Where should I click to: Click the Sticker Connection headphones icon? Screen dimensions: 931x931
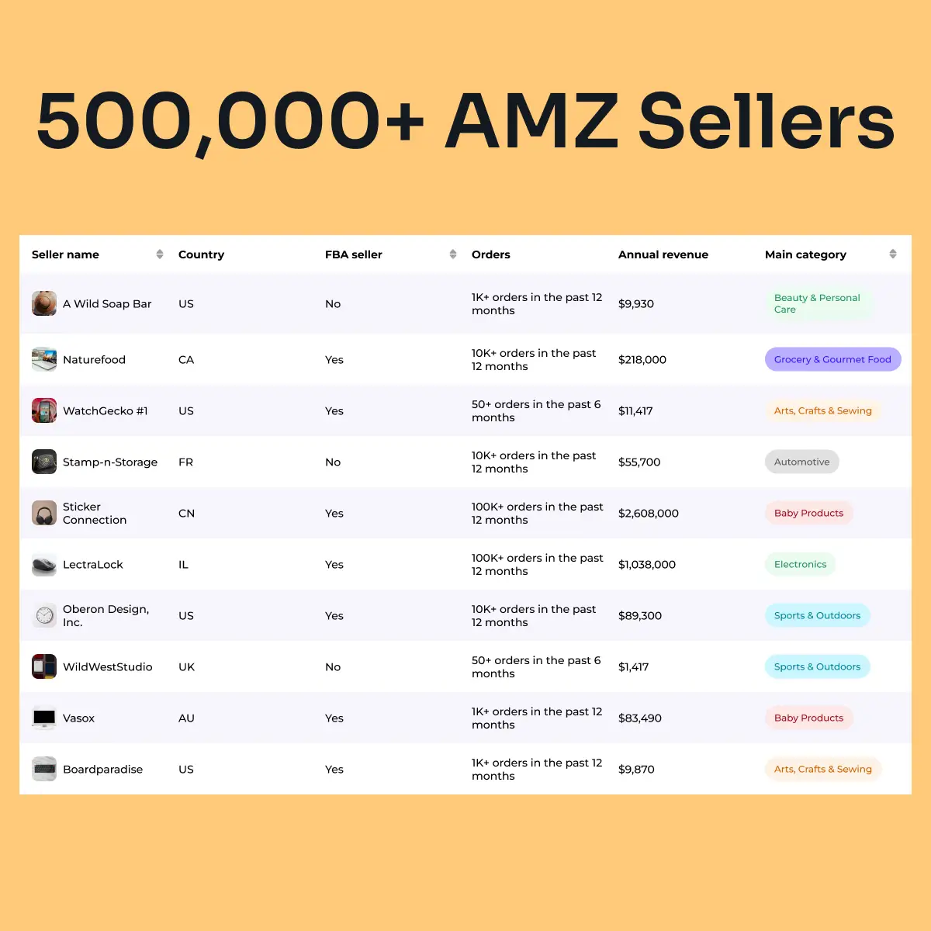[44, 513]
